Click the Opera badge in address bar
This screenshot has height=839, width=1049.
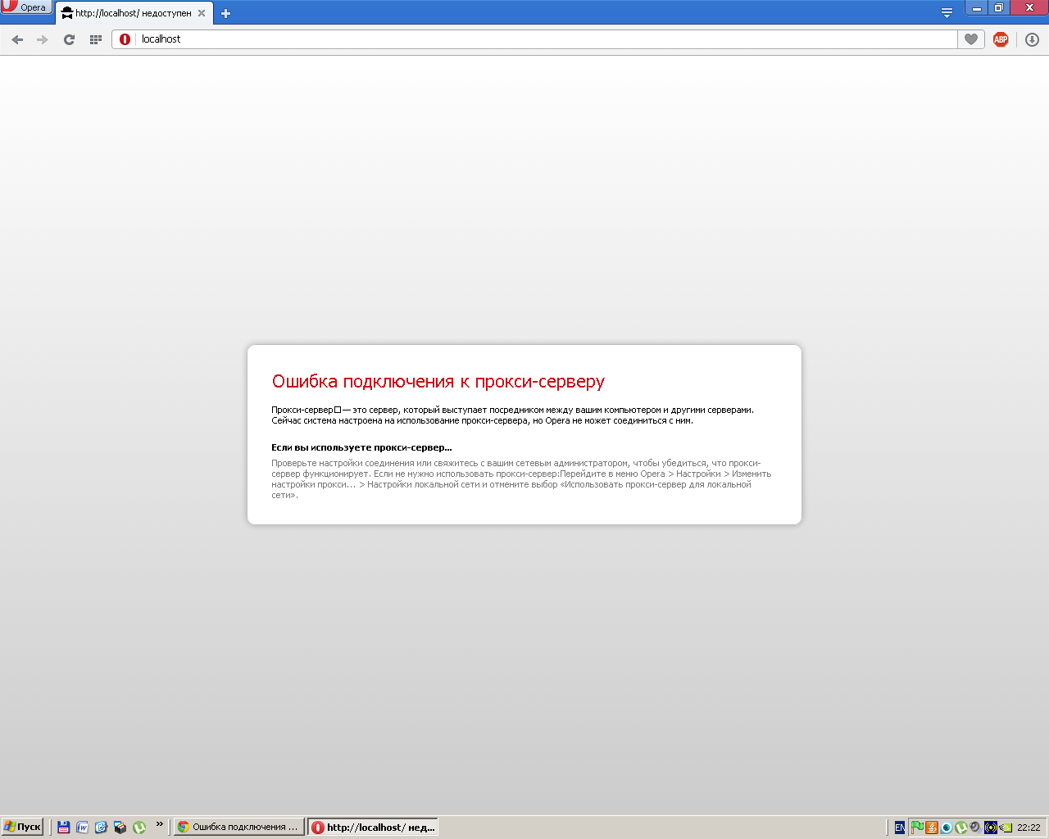tap(125, 39)
